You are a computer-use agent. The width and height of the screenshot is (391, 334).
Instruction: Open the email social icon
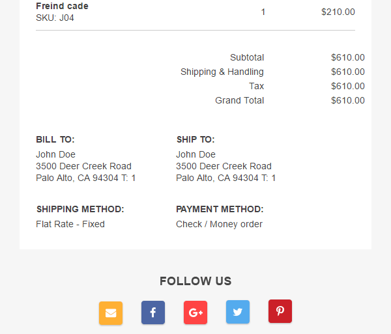tap(111, 313)
